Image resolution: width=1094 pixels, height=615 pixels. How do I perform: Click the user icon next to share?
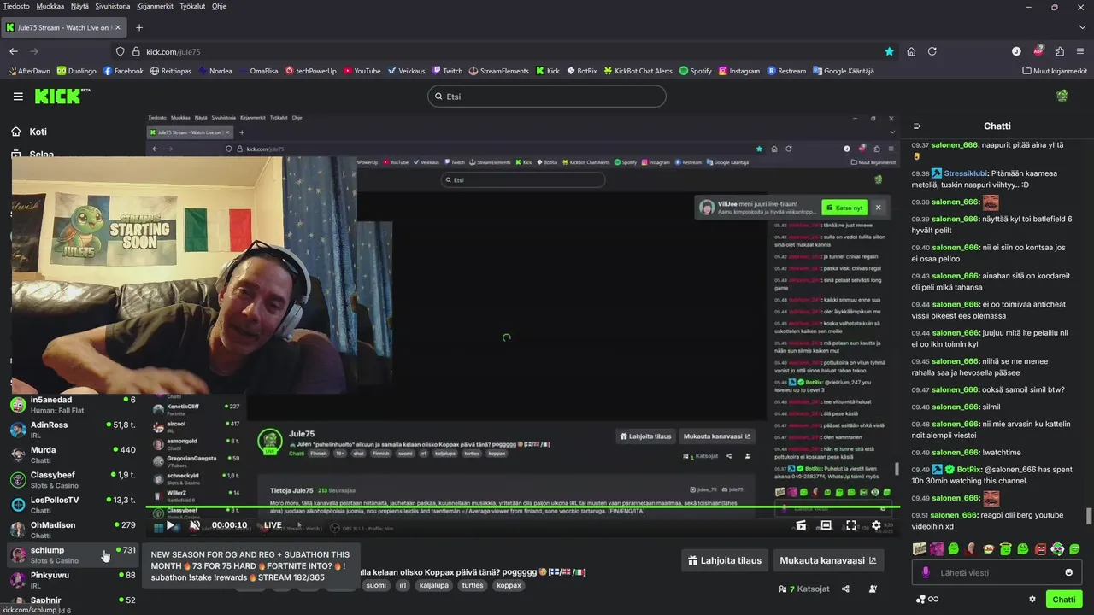tap(873, 589)
